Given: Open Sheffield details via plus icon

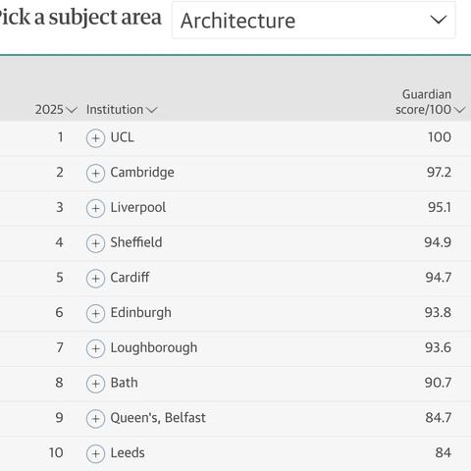Looking at the screenshot, I should [x=95, y=243].
